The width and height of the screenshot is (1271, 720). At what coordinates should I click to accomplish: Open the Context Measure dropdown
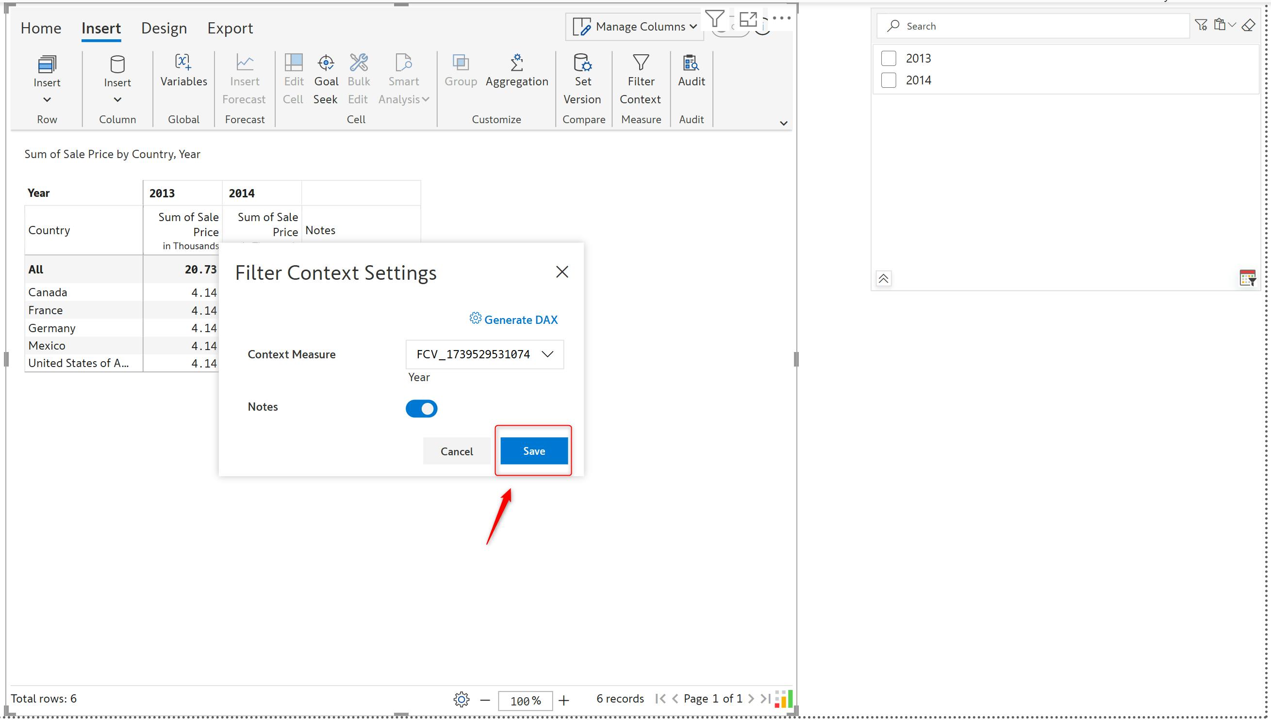(484, 354)
